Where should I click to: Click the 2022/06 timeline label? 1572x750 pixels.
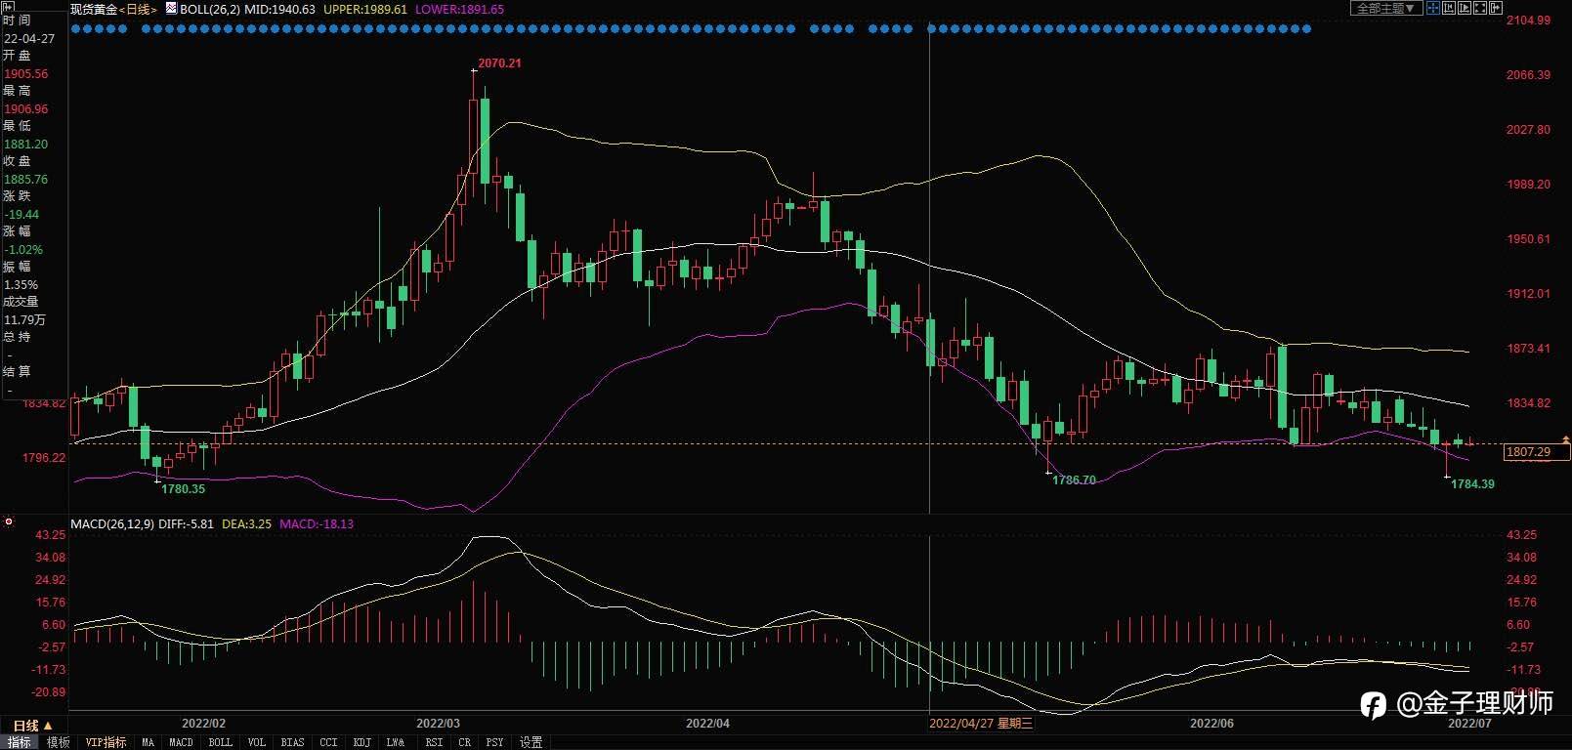click(1211, 724)
